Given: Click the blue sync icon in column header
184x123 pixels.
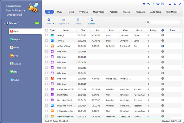Looking at the screenshot, I should tap(163, 30).
